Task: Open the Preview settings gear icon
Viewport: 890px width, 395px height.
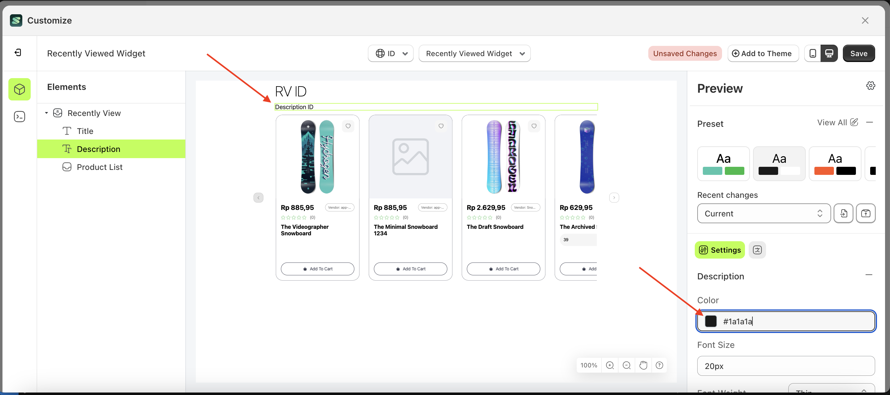Action: pyautogui.click(x=870, y=85)
